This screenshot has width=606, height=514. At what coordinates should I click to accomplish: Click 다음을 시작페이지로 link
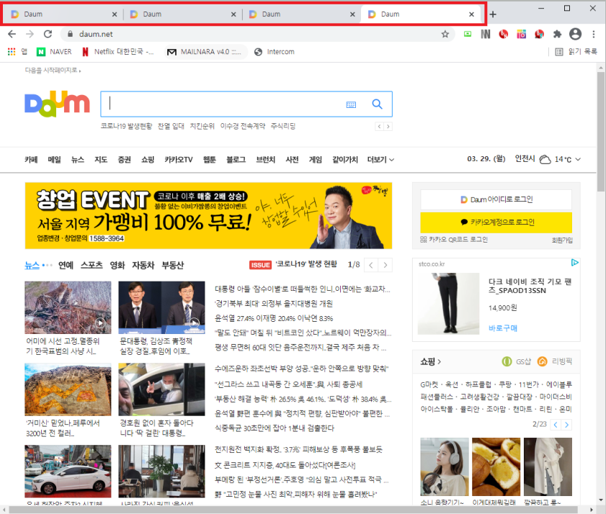coord(53,71)
